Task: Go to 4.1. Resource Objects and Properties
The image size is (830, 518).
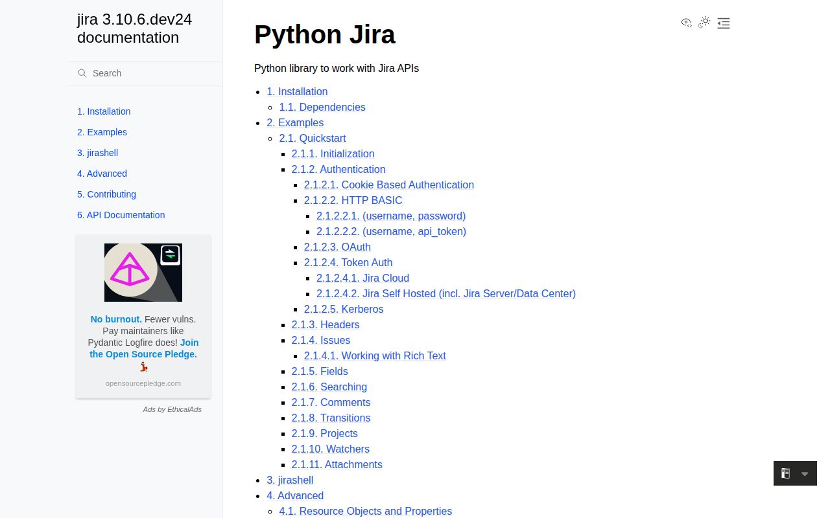Action: (x=366, y=511)
